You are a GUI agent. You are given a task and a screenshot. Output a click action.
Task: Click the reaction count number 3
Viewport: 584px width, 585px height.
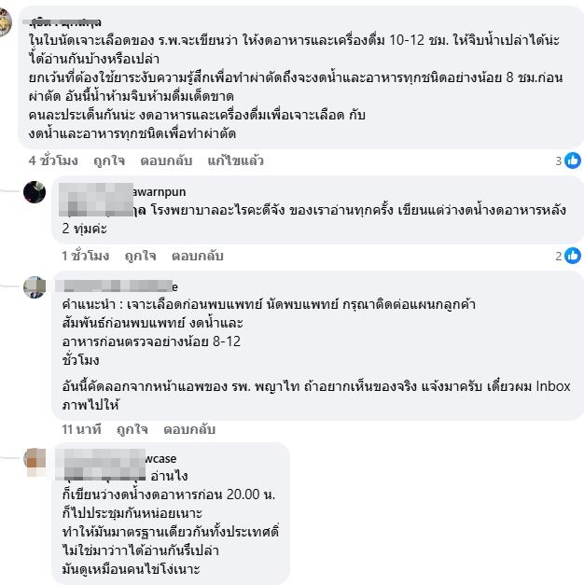558,160
